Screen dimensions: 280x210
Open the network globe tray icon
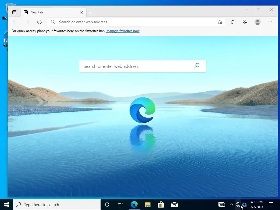[x=238, y=205]
